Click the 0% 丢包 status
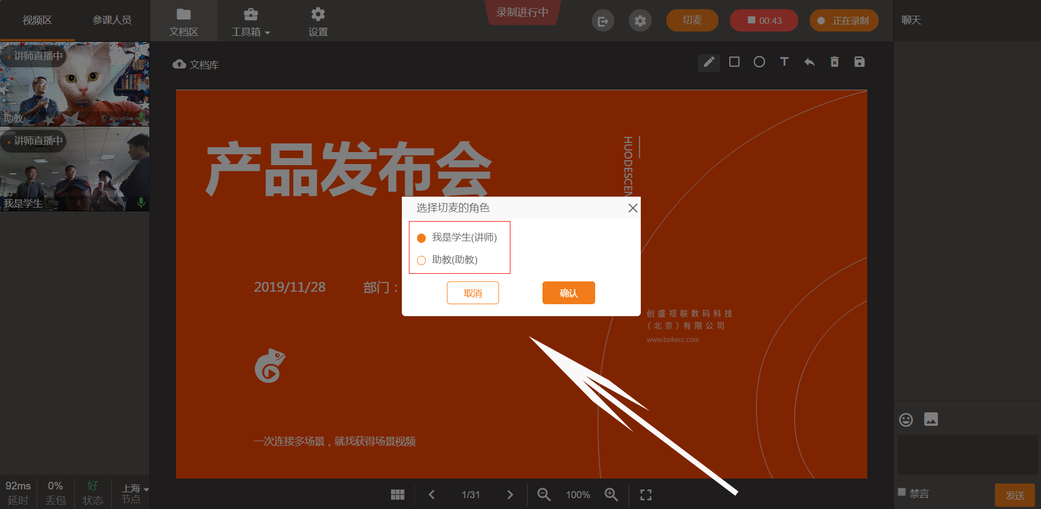The image size is (1041, 509). [x=55, y=493]
